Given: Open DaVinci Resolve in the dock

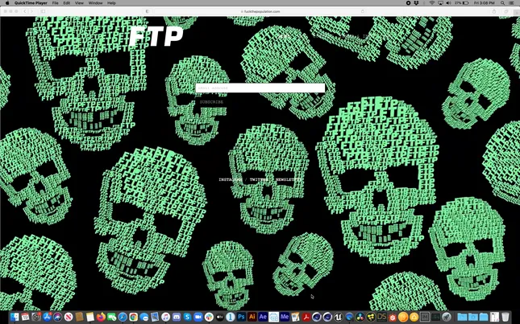Looking at the screenshot, I should pos(360,317).
